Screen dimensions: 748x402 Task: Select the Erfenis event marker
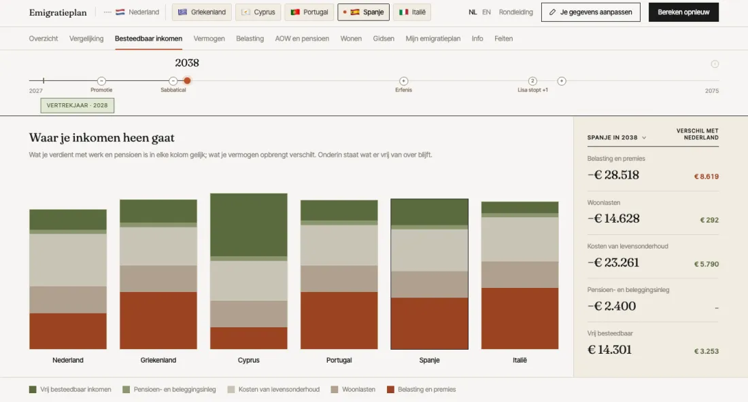tap(403, 81)
